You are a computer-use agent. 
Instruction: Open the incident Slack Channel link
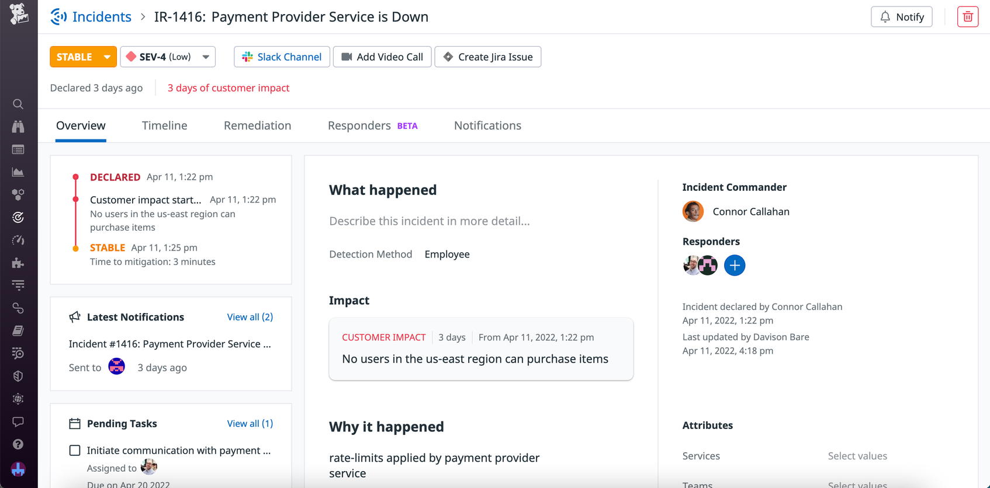[282, 57]
